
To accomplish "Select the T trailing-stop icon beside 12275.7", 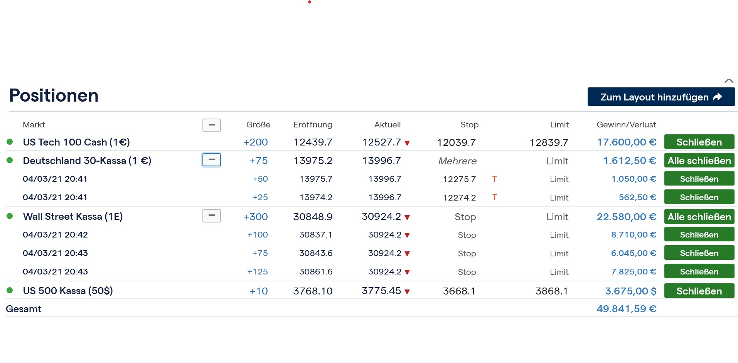I will [495, 179].
